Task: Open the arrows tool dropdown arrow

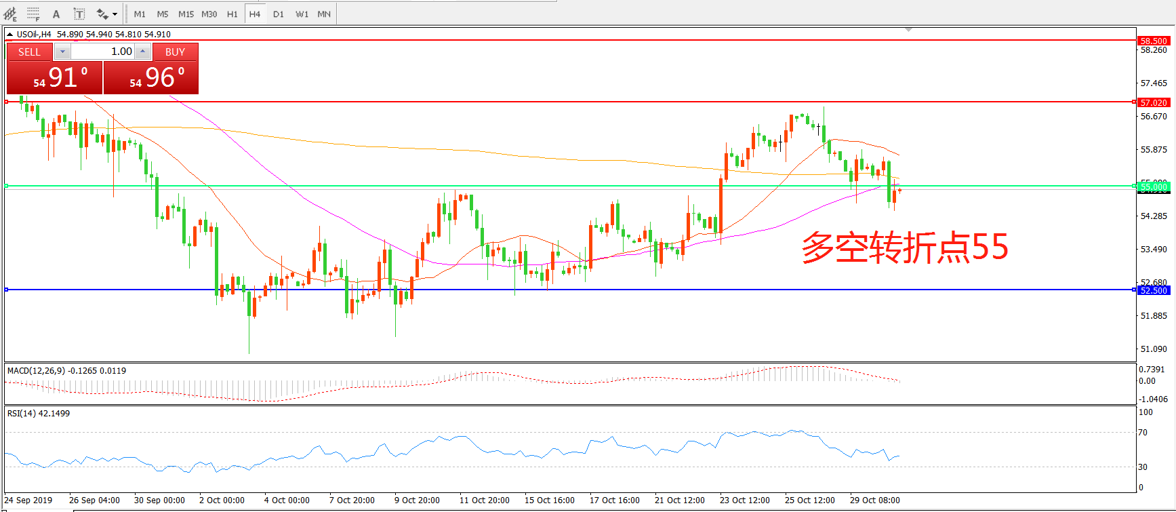Action: (115, 14)
